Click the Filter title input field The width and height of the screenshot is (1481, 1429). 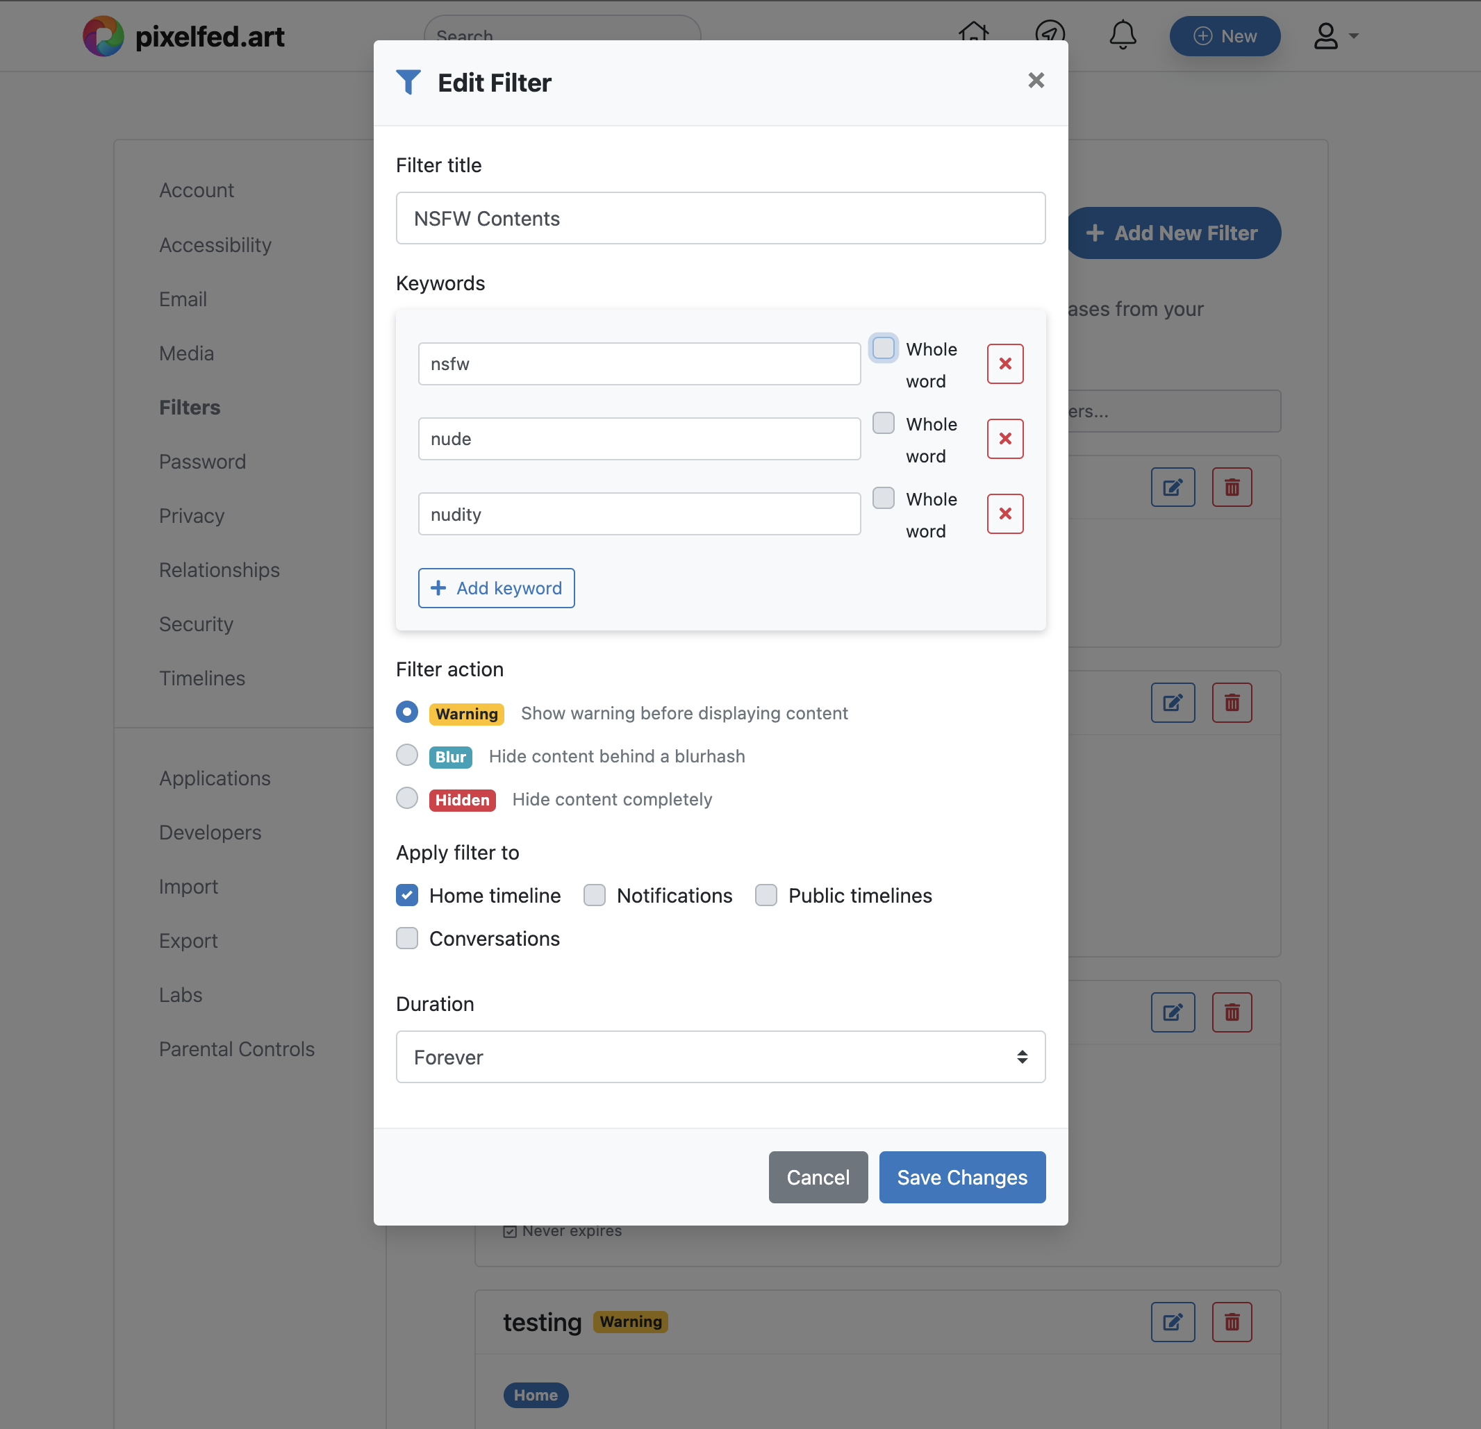(x=720, y=218)
